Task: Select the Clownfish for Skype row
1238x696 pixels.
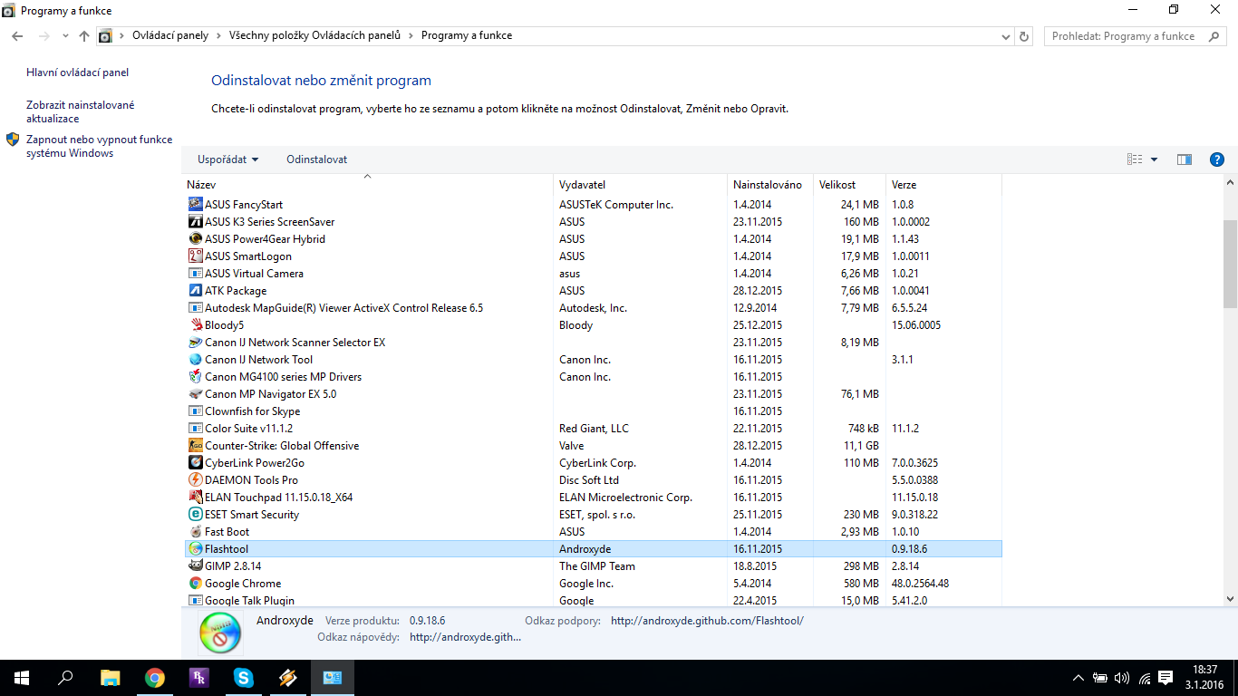Action: pos(593,411)
